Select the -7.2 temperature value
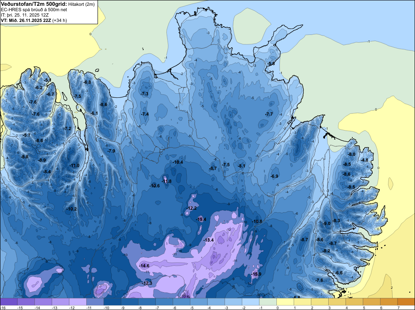The height and width of the screenshot is (310, 415). point(68,129)
